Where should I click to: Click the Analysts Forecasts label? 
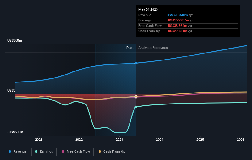(x=153, y=48)
